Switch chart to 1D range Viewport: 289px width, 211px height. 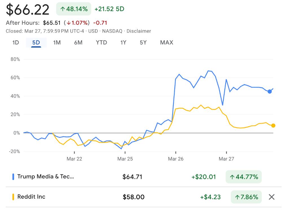[x=16, y=42]
